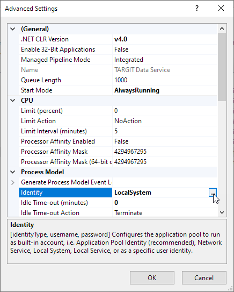234x292 pixels.
Task: Click the scrollbar up arrow
Action: (222, 29)
